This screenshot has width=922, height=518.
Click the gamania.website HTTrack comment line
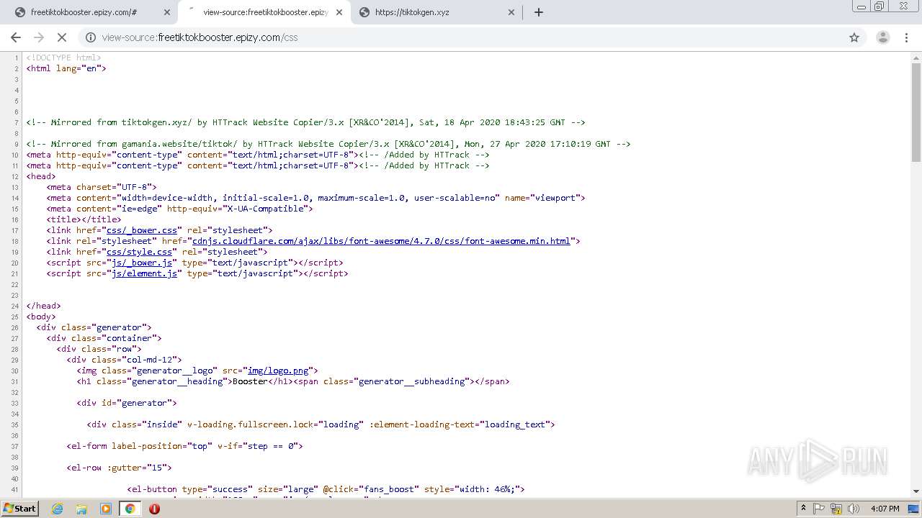328,144
